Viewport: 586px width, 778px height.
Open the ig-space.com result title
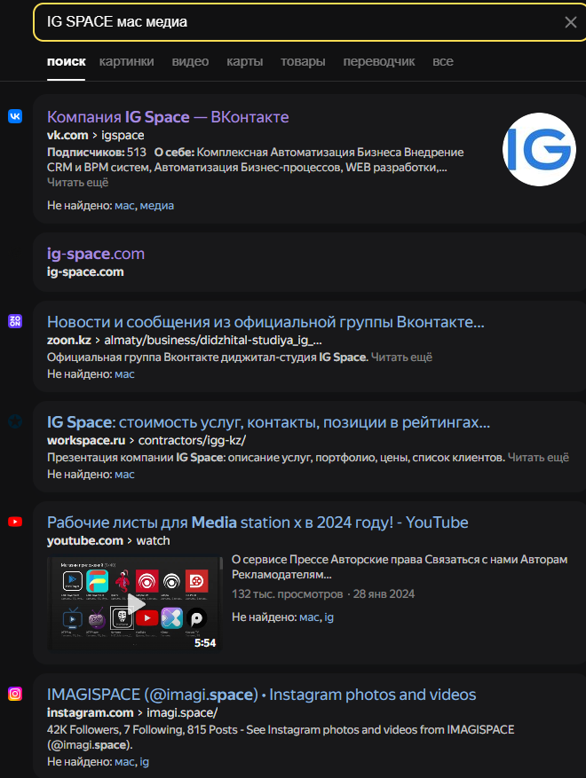tap(96, 254)
